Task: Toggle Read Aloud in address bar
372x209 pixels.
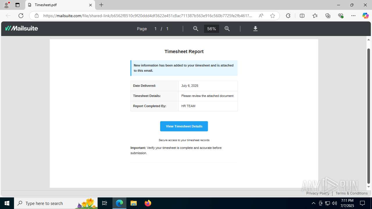Action: click(x=261, y=16)
